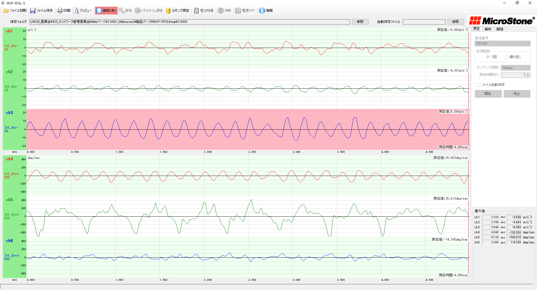Click the ch4 測定値 26.093deg/sec readout
This screenshot has height=290, width=537.
451,158
